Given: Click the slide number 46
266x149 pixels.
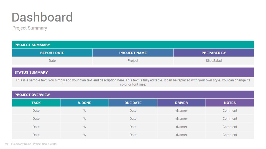Looking at the screenshot, I should (x=6, y=144).
